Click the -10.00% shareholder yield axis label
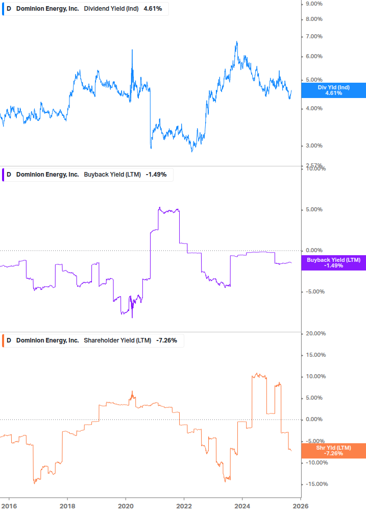The image size is (366, 513). (x=316, y=462)
